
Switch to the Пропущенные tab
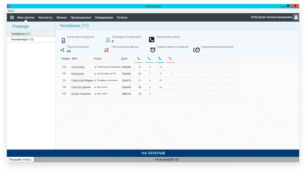point(81,17)
